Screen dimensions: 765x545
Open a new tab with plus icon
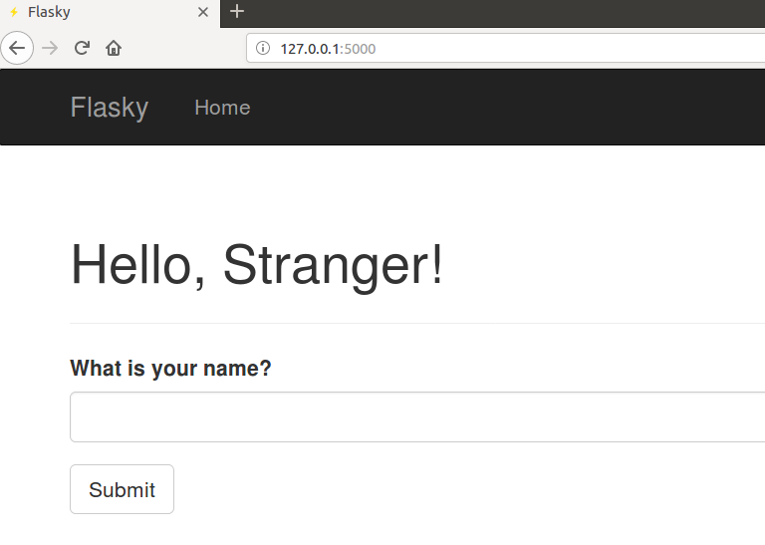pyautogui.click(x=236, y=12)
